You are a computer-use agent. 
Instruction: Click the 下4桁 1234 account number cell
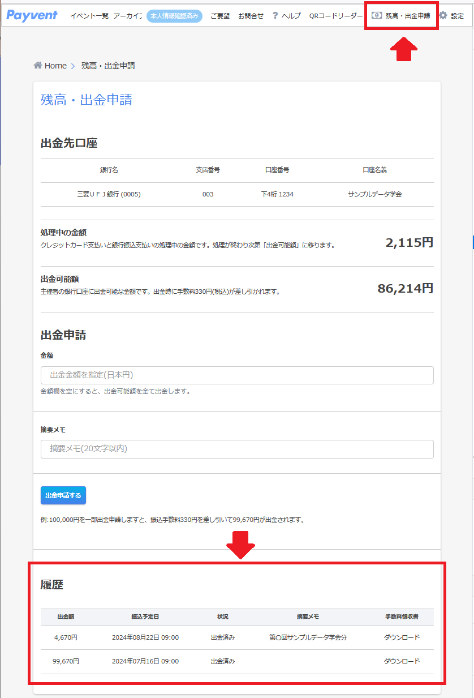click(x=277, y=194)
